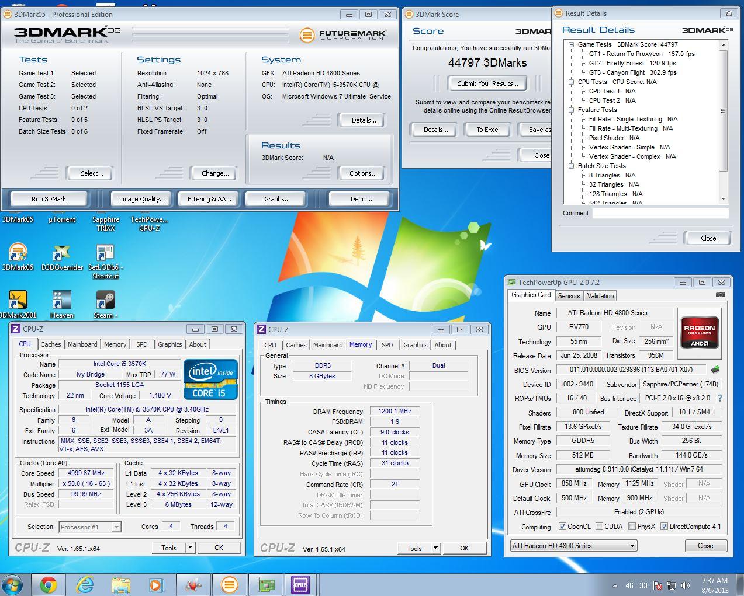744x596 pixels.
Task: Open Google Chrome from taskbar
Action: [49, 584]
